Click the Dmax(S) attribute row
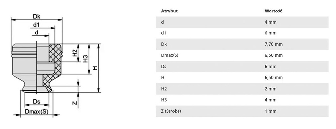 (x=242, y=55)
